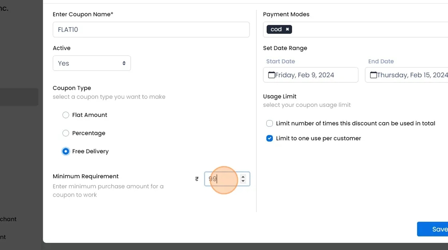This screenshot has width=448, height=250.
Task: Select the Percentage coupon type
Action: pos(66,133)
